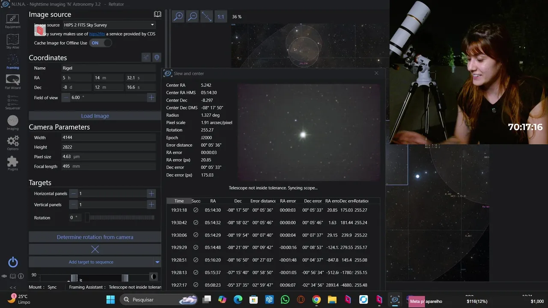Fit the image to view icon
The image size is (548, 308).
[x=207, y=17]
